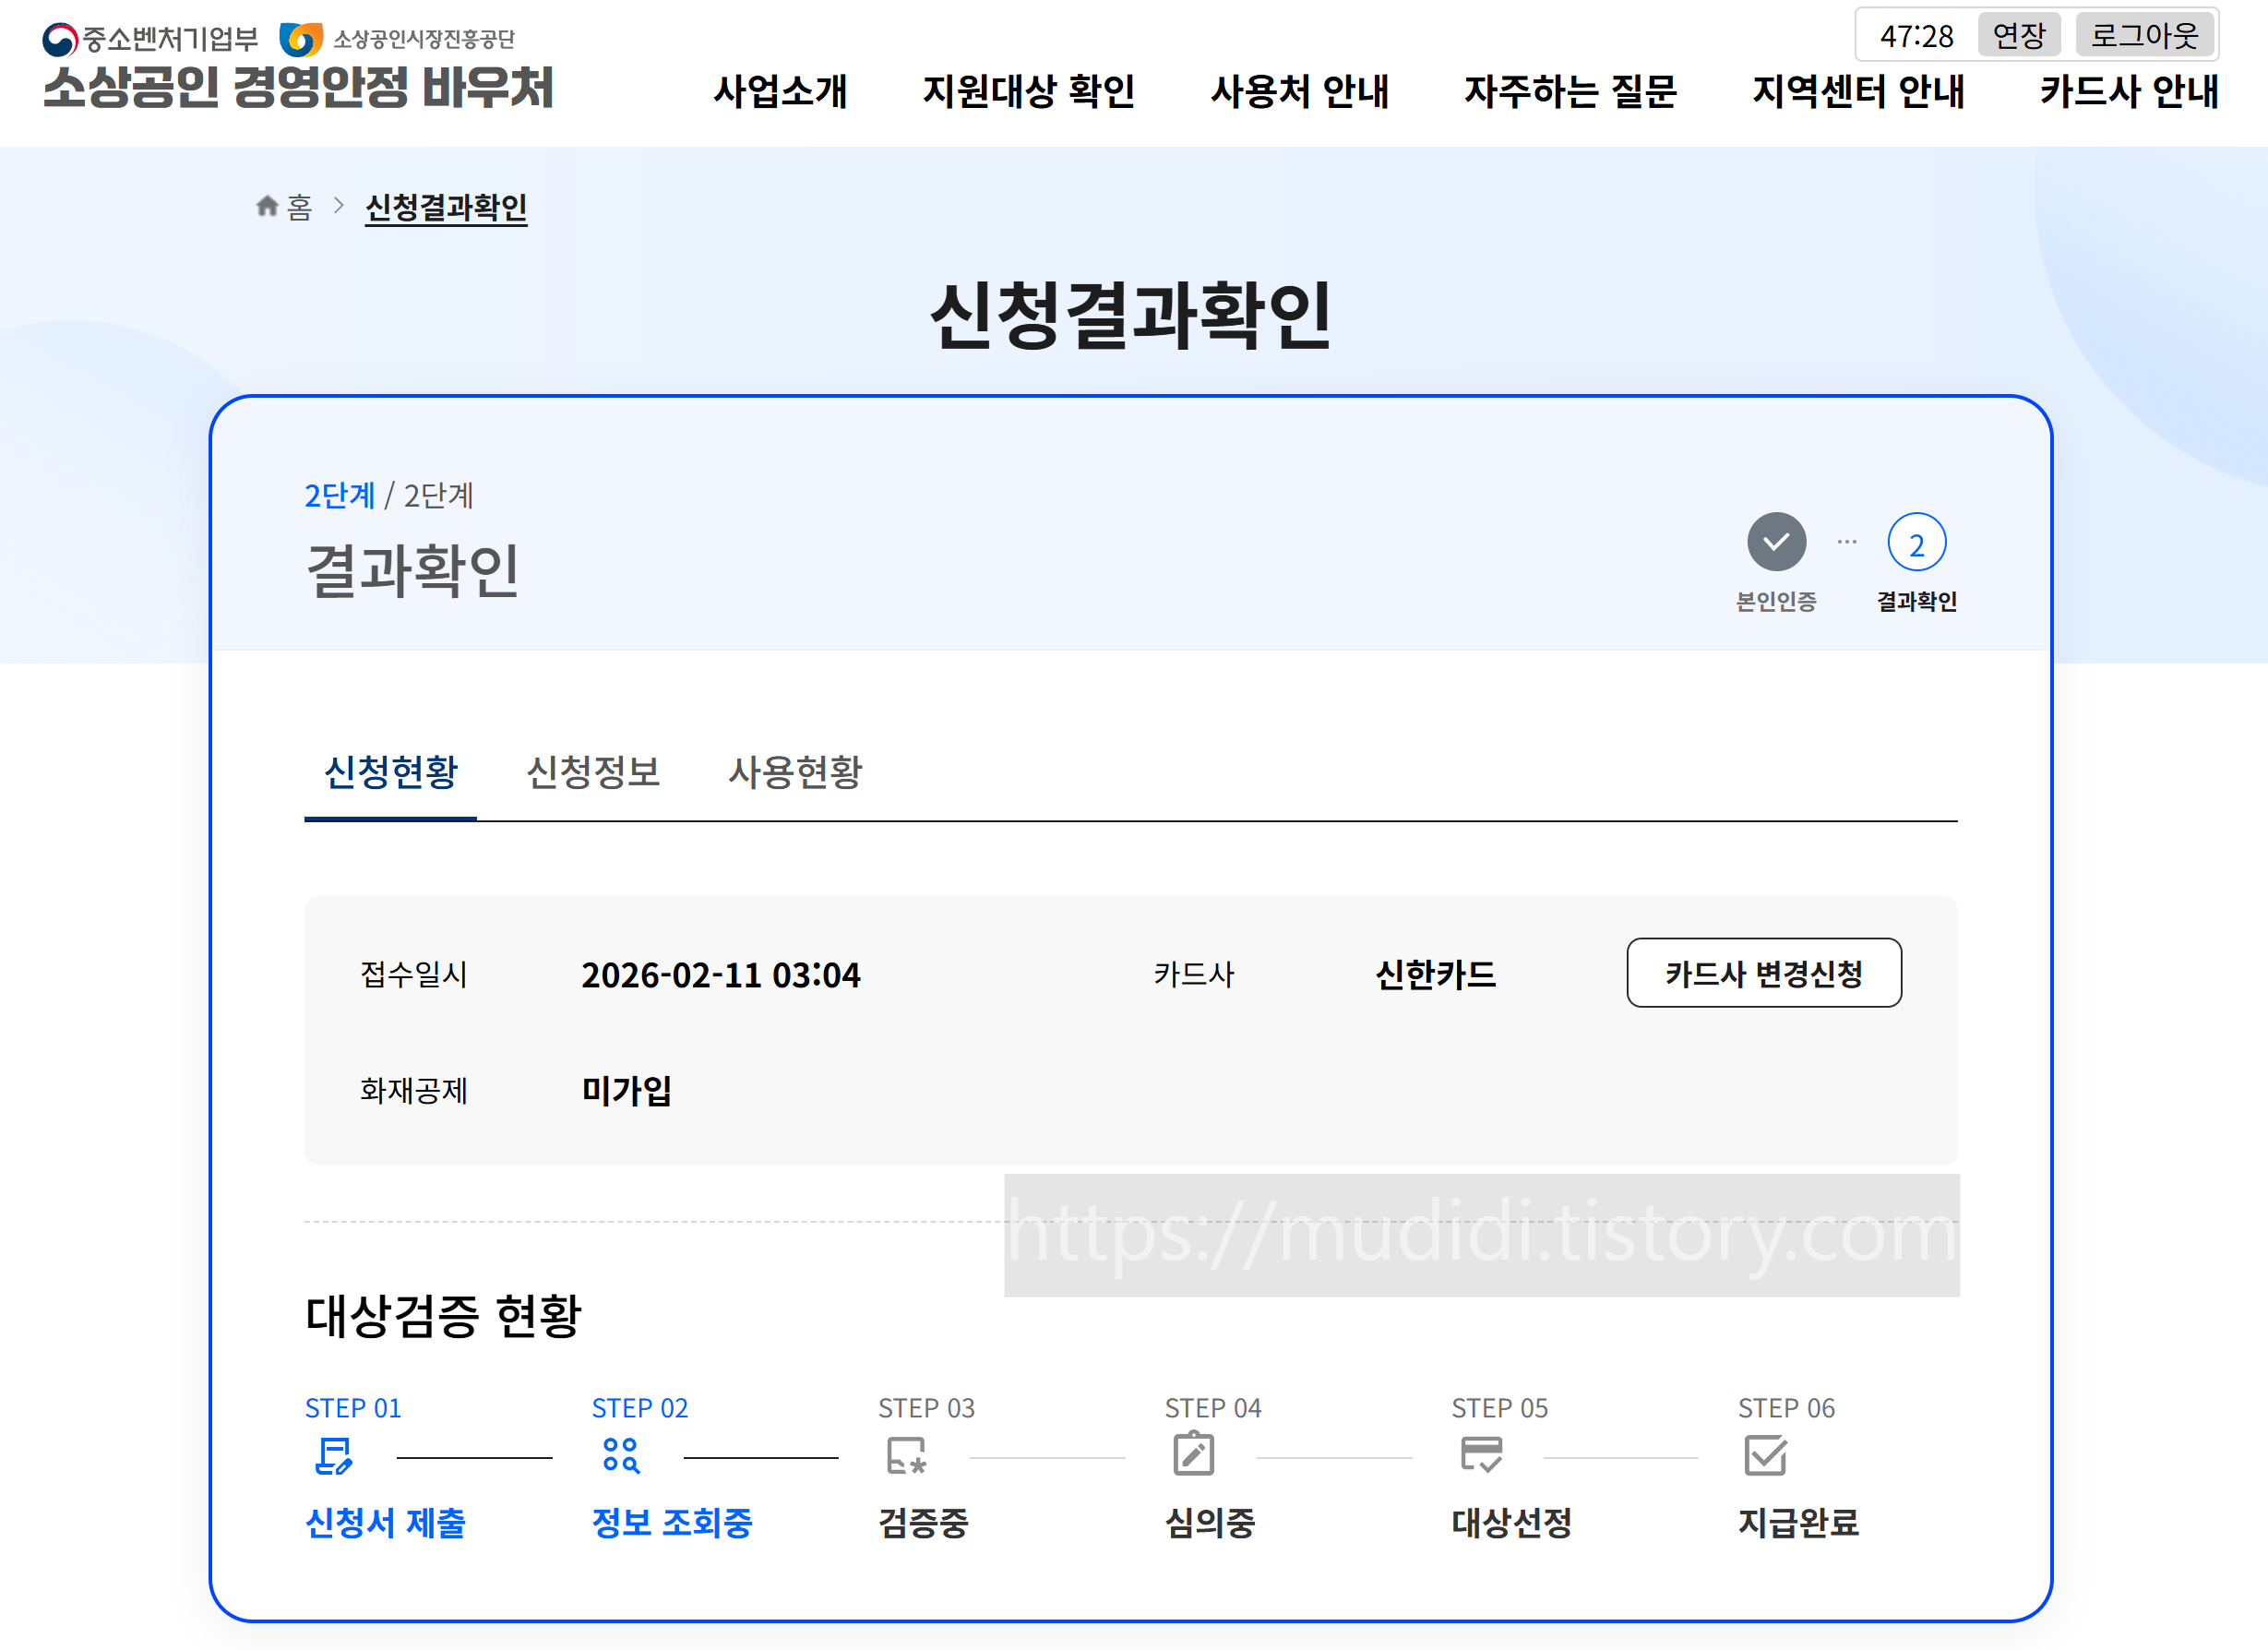Open the 자주하는 질문 menu

coord(1570,92)
